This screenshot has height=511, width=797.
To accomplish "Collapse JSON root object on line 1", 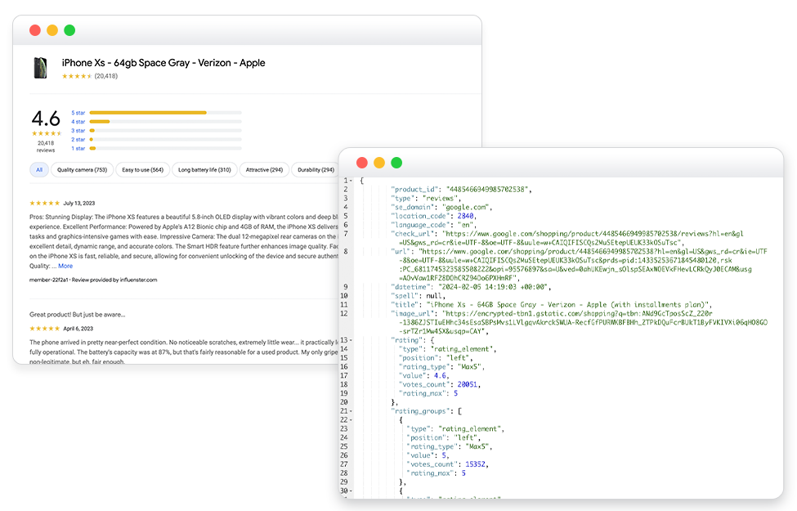I will (x=351, y=181).
